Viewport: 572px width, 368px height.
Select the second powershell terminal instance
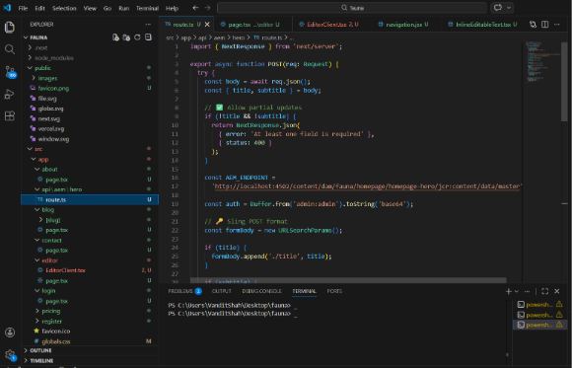[x=539, y=315]
